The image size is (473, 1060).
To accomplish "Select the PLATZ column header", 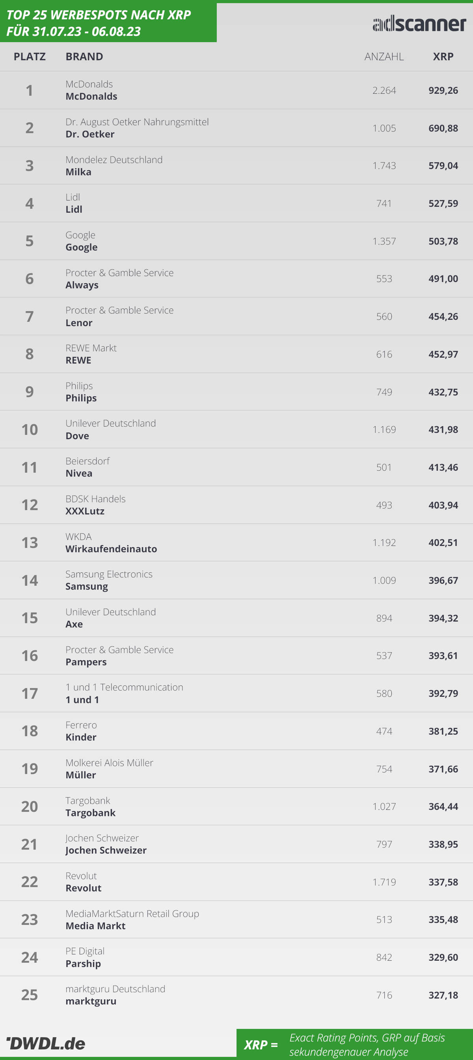I will click(x=30, y=56).
